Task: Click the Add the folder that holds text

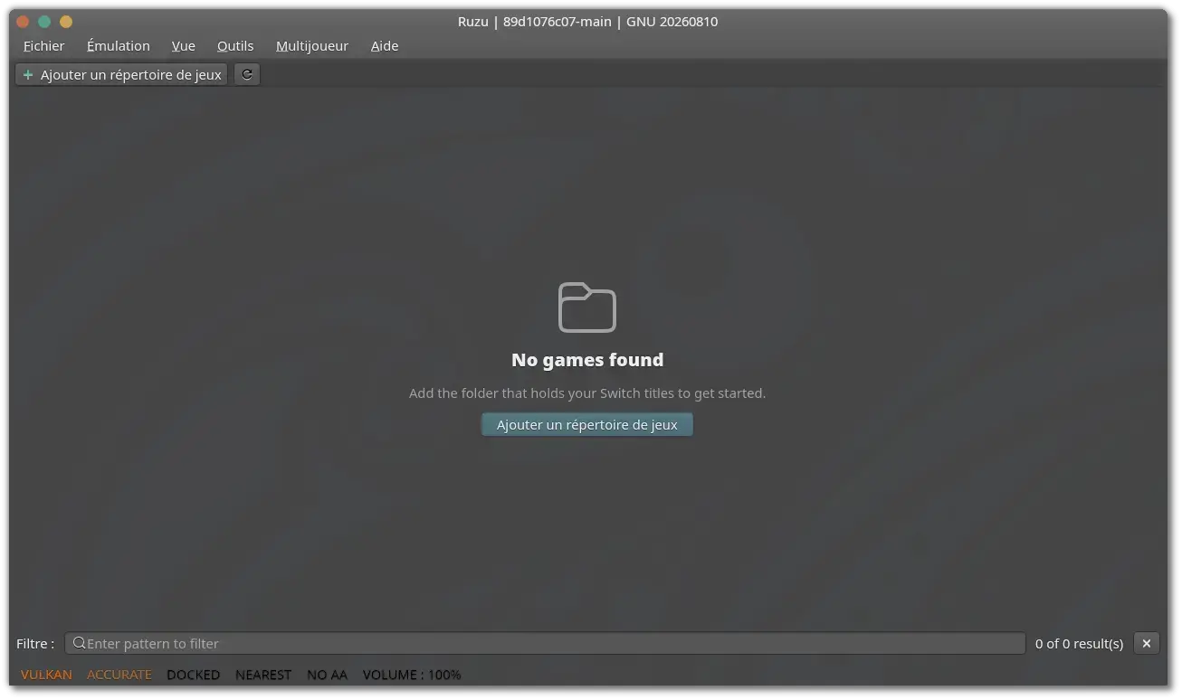Action: [x=587, y=393]
